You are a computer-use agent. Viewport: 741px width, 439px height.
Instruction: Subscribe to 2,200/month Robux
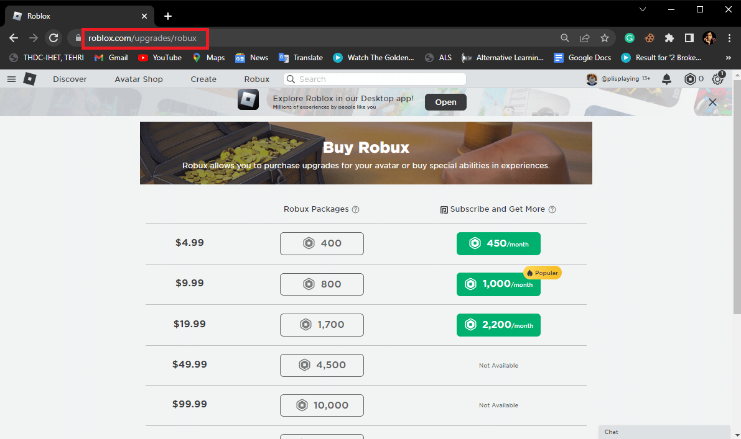click(x=498, y=325)
